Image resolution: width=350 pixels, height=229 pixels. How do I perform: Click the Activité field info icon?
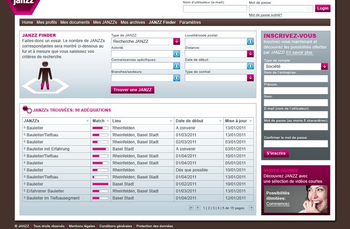[177, 54]
